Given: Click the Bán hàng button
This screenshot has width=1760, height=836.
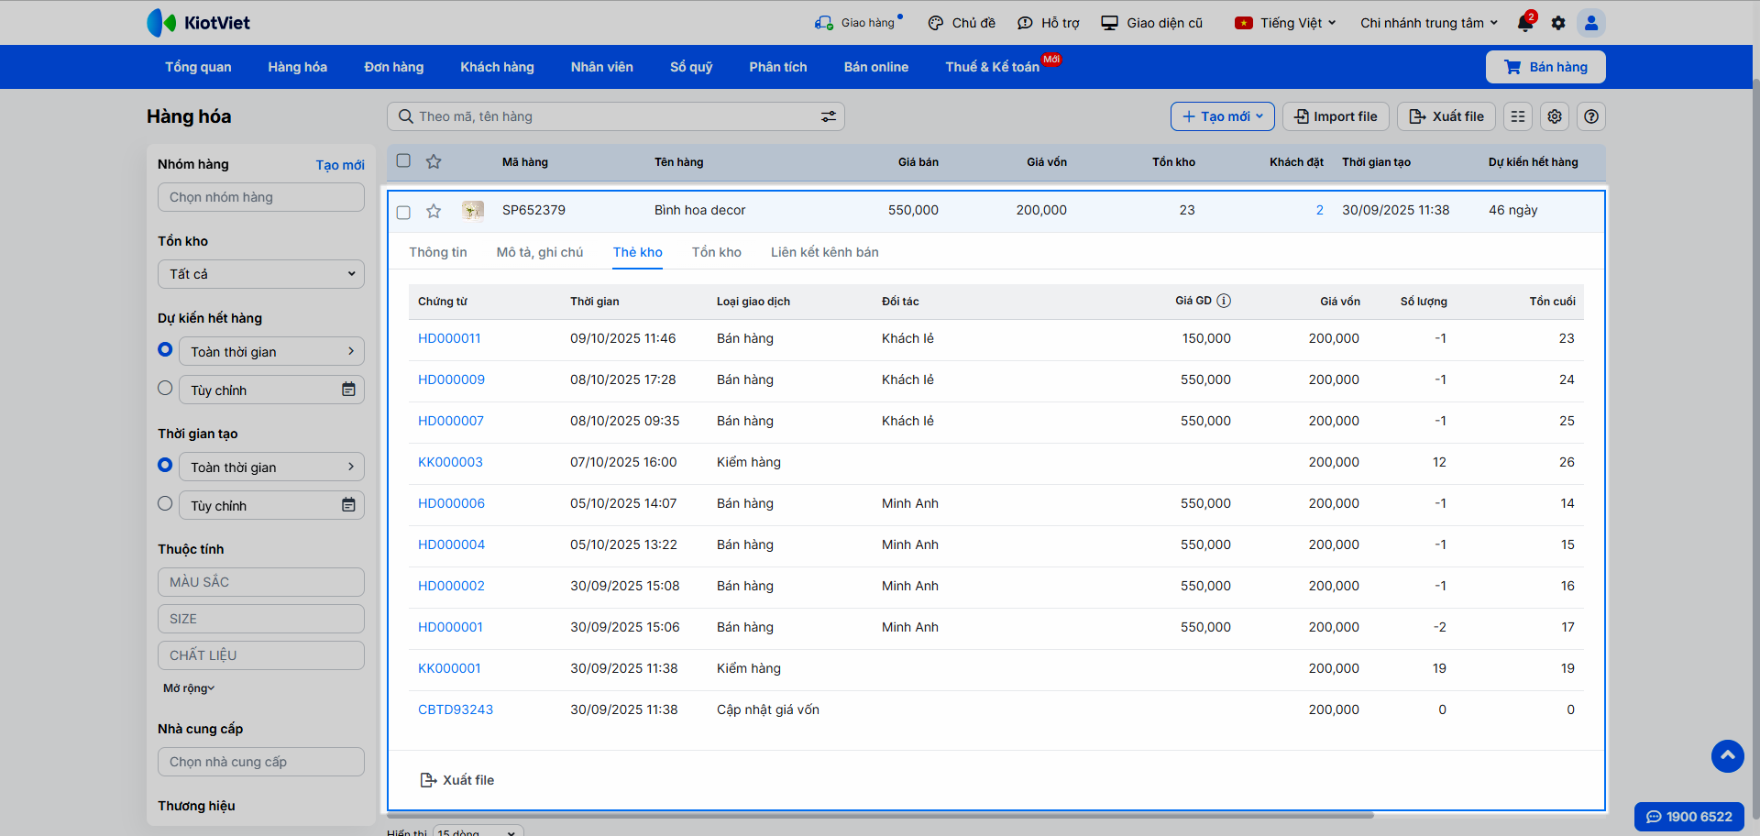Looking at the screenshot, I should (x=1545, y=67).
